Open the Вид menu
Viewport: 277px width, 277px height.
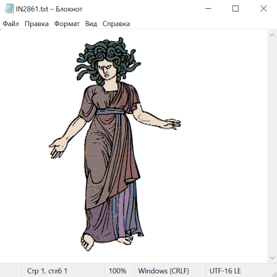tap(91, 24)
